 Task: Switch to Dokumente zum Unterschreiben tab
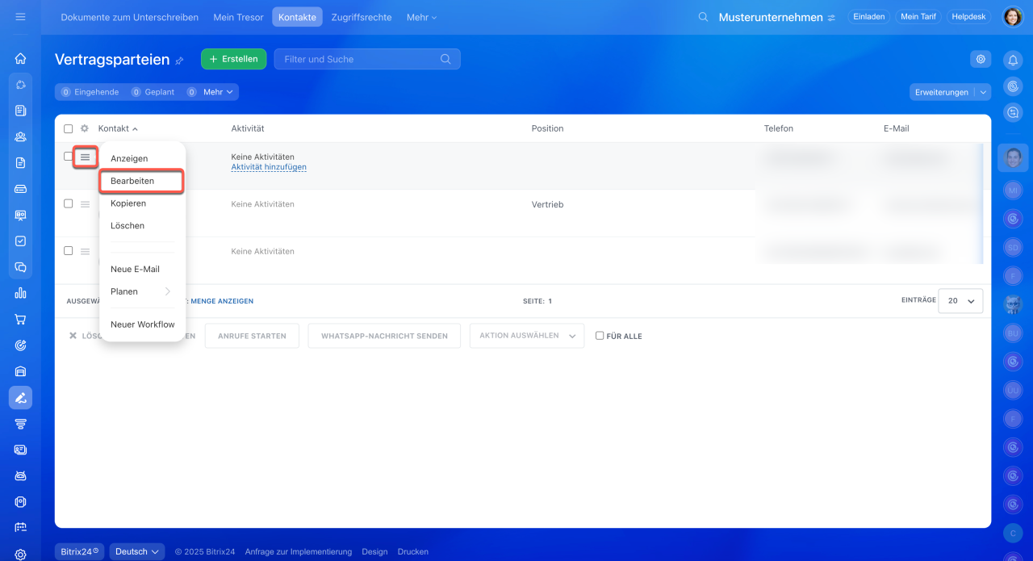coord(129,17)
